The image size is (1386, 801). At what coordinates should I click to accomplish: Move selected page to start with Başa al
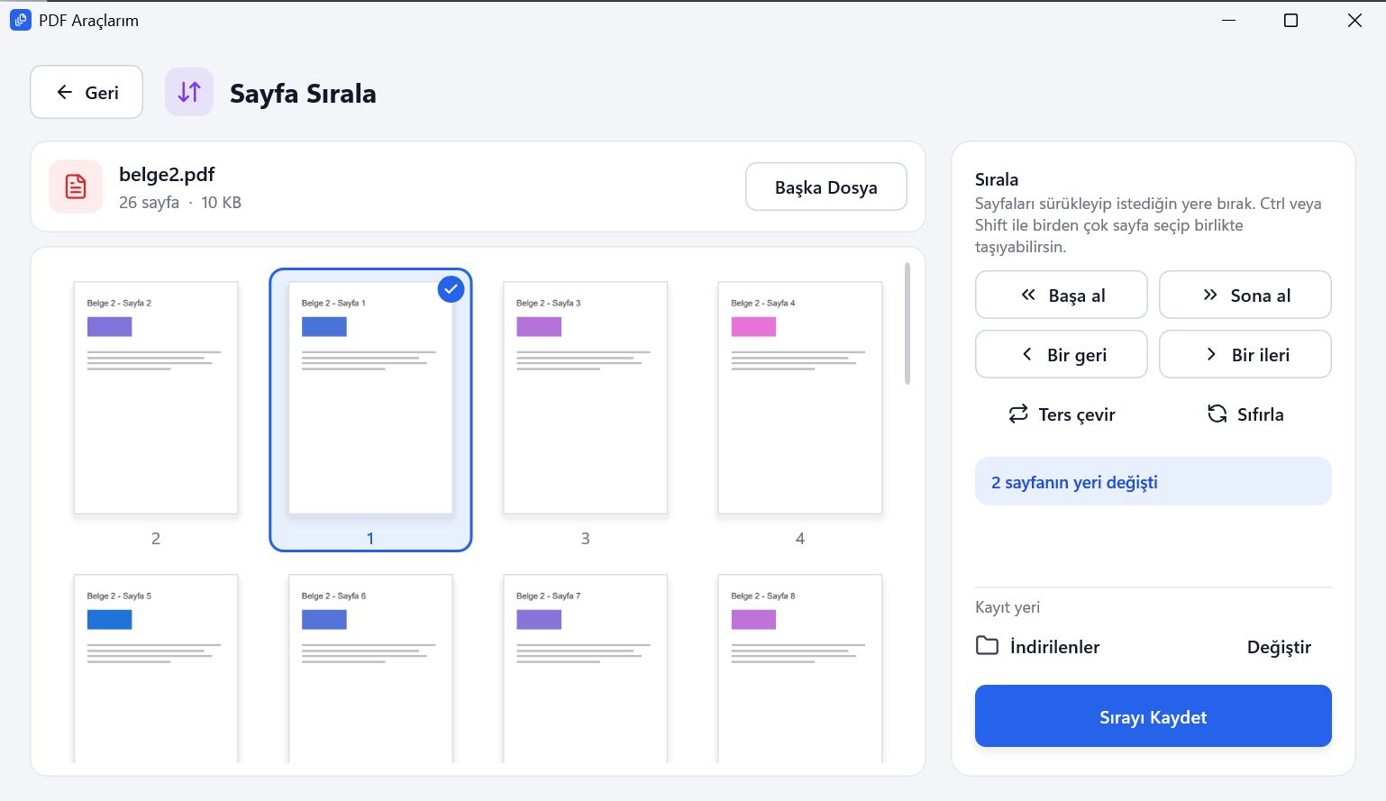pos(1062,295)
